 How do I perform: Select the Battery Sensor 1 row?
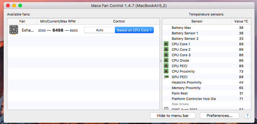[x=207, y=33]
